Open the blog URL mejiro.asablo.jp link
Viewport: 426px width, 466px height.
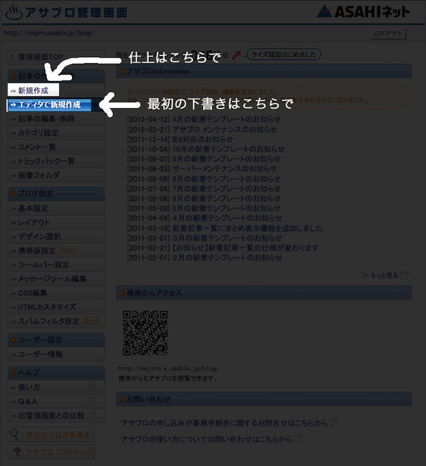(49, 33)
